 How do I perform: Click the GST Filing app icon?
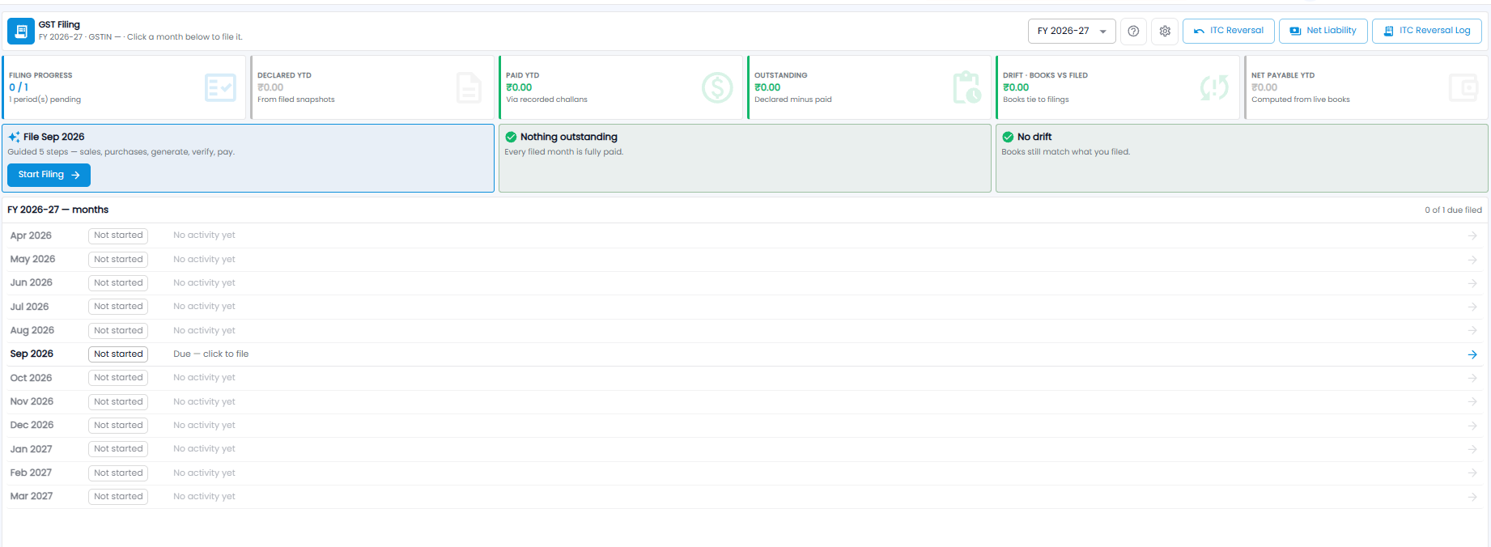point(21,31)
